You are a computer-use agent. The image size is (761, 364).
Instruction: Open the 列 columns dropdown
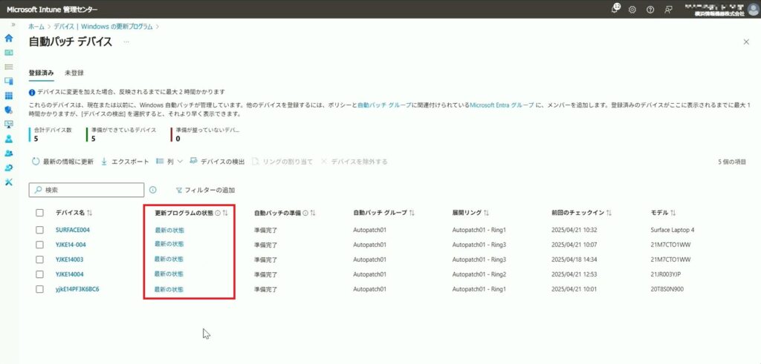point(169,161)
